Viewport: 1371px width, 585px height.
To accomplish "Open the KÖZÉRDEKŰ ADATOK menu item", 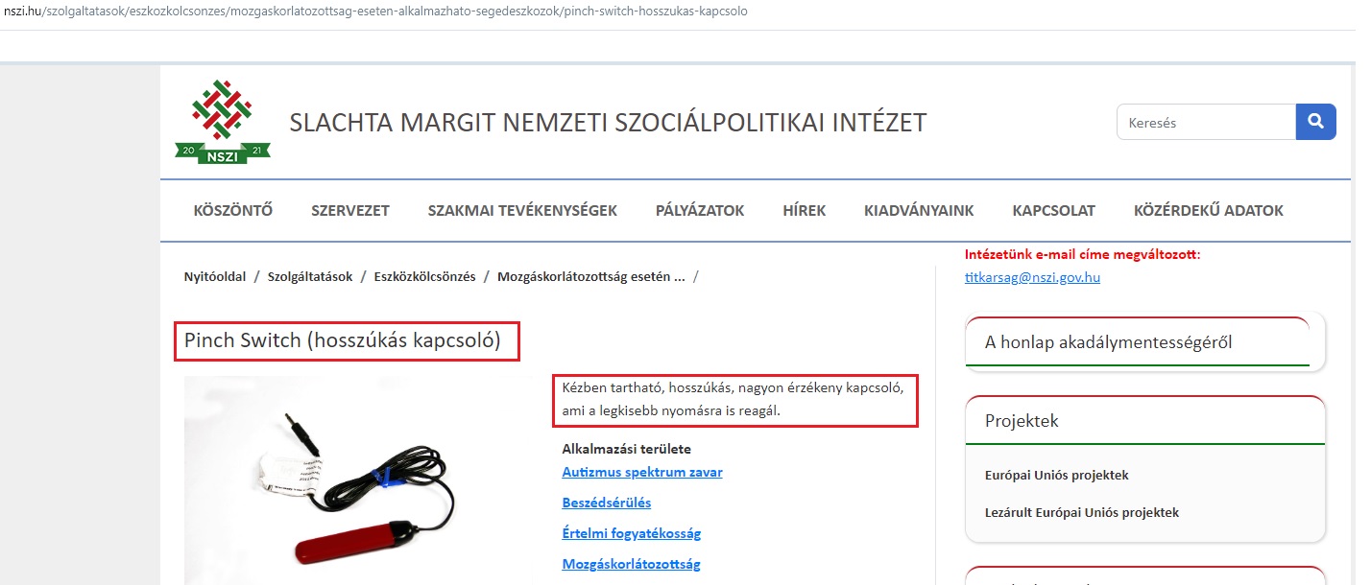I will pos(1208,210).
